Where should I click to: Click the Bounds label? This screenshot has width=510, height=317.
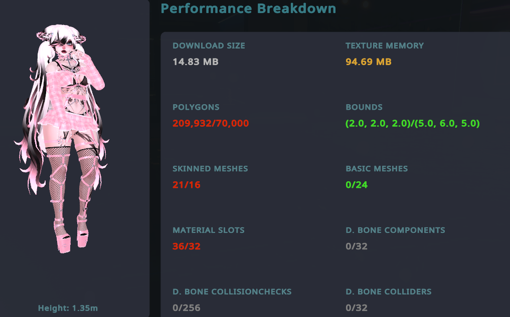click(364, 107)
